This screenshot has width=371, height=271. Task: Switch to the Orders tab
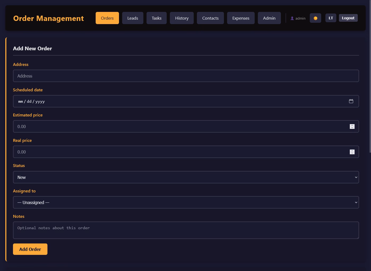click(107, 18)
